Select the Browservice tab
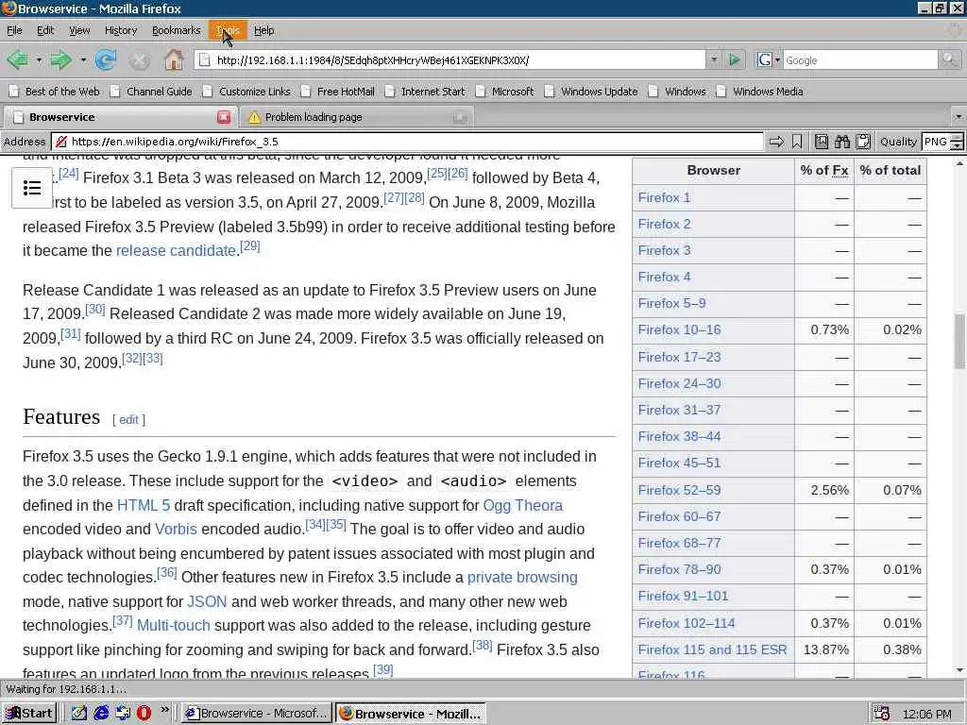Image resolution: width=967 pixels, height=725 pixels. [121, 117]
